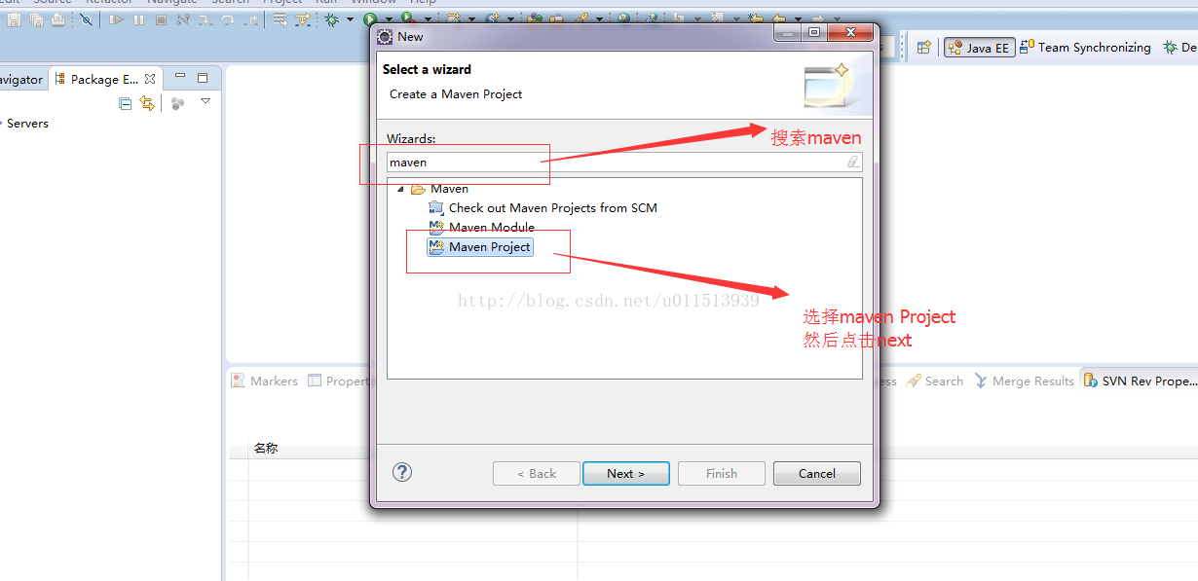Open the dropdown arrow next to Debug
The width and height of the screenshot is (1198, 581).
[350, 19]
